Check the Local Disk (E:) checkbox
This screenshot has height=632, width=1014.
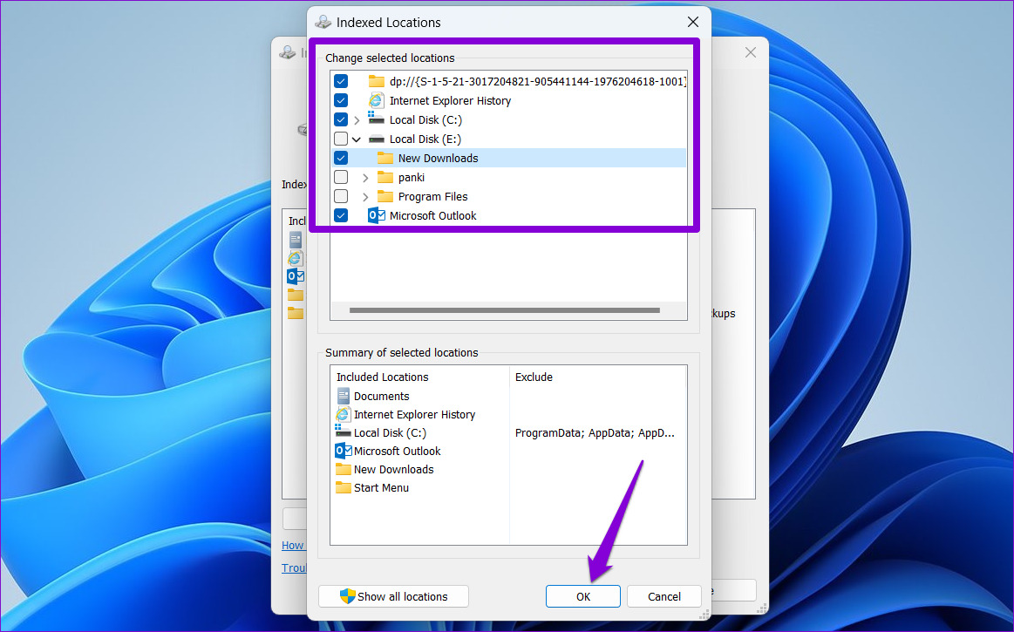click(341, 139)
